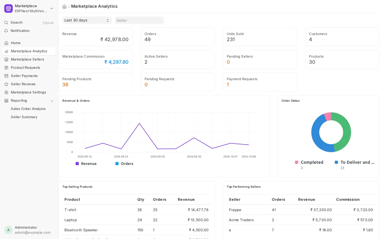This screenshot has width=382, height=239.
Task: Toggle the To Deliver legend blue swatch
Action: coord(336,162)
